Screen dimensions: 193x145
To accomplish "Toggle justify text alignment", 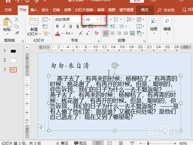I will 126,33.
